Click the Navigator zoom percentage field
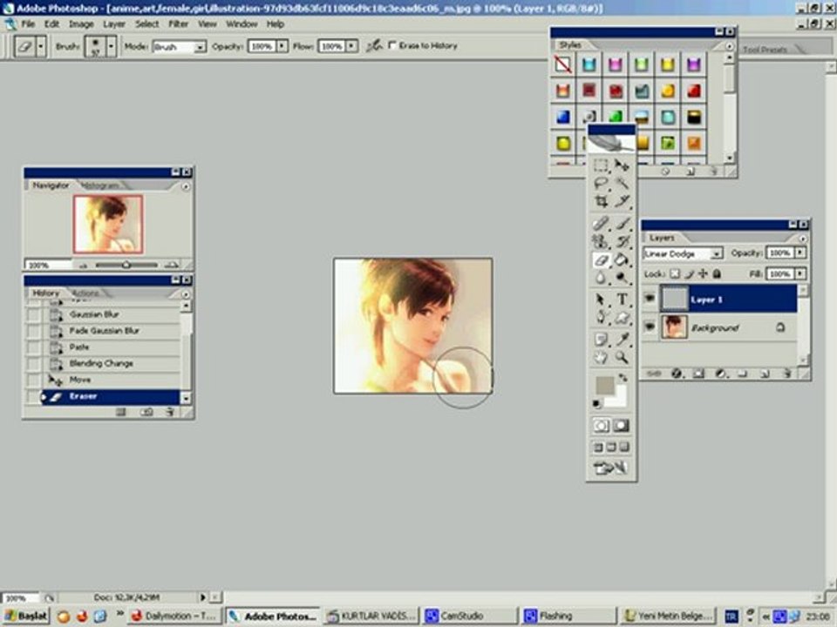 pos(47,265)
